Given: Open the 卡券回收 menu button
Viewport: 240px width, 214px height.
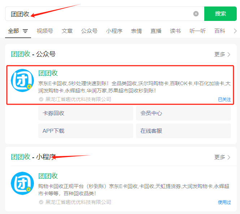Looking at the screenshot, I should (86, 113).
